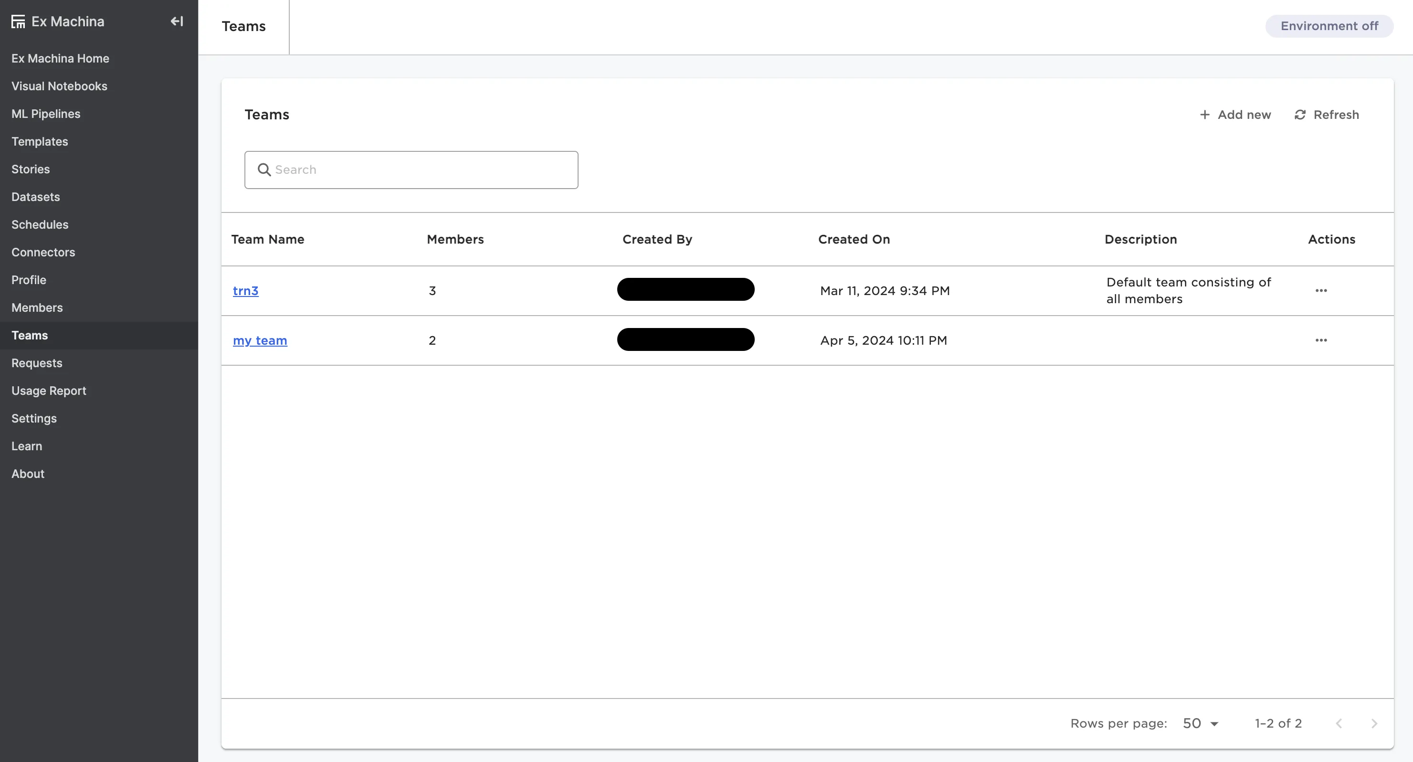Collapse the sidebar with the arrow icon

[x=177, y=21]
